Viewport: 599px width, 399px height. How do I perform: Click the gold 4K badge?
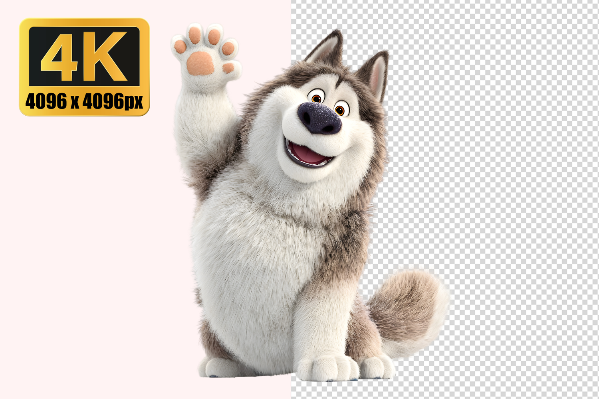pos(84,67)
